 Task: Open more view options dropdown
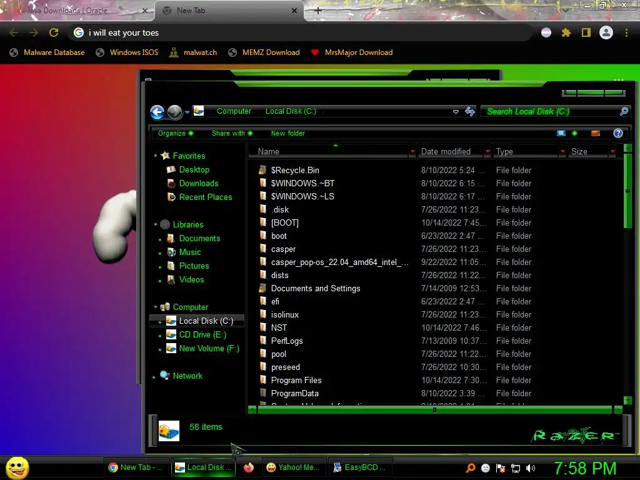574,133
